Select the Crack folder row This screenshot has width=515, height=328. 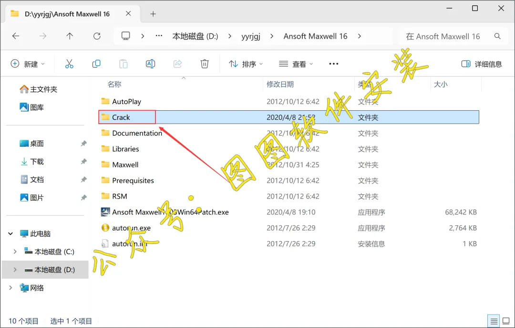pos(288,117)
